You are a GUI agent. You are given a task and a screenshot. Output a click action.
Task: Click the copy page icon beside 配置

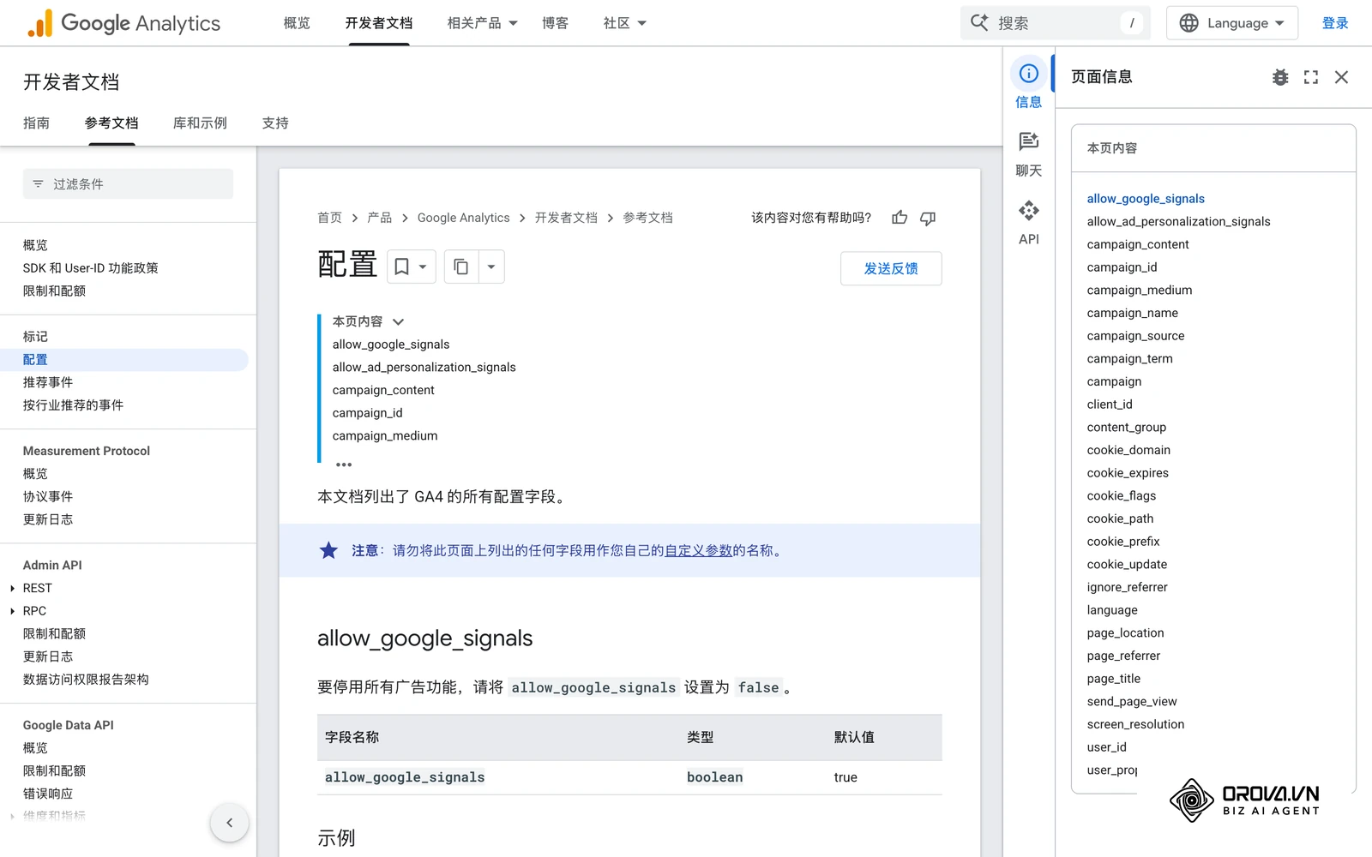coord(460,267)
